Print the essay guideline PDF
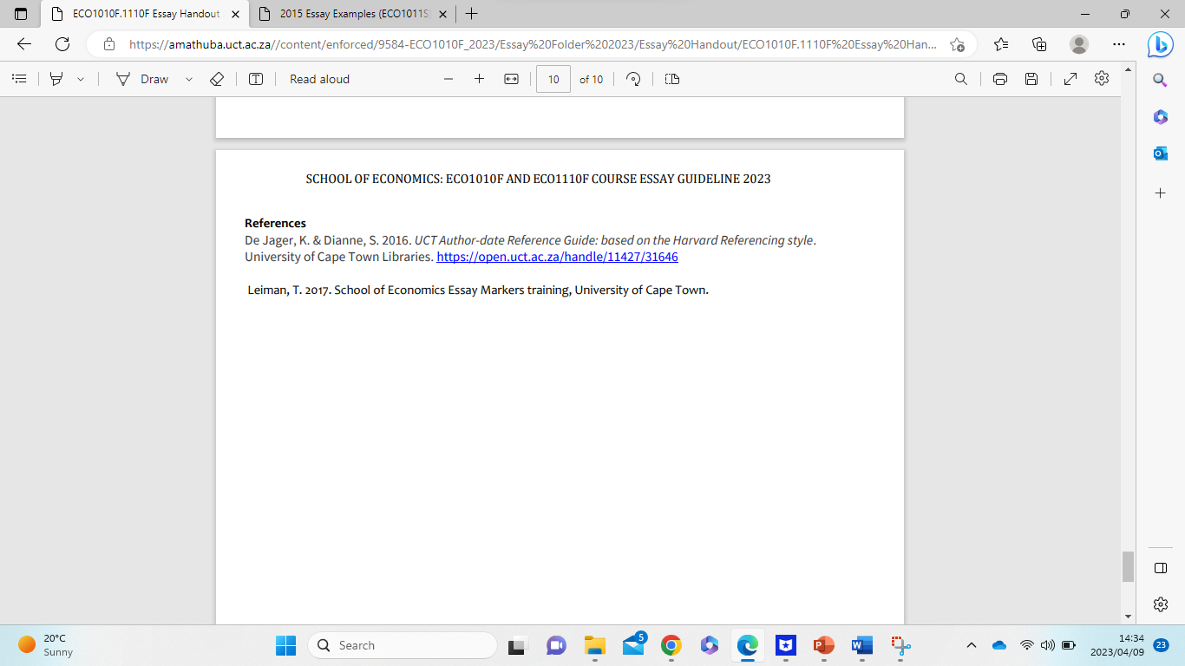Image resolution: width=1185 pixels, height=666 pixels. point(999,79)
